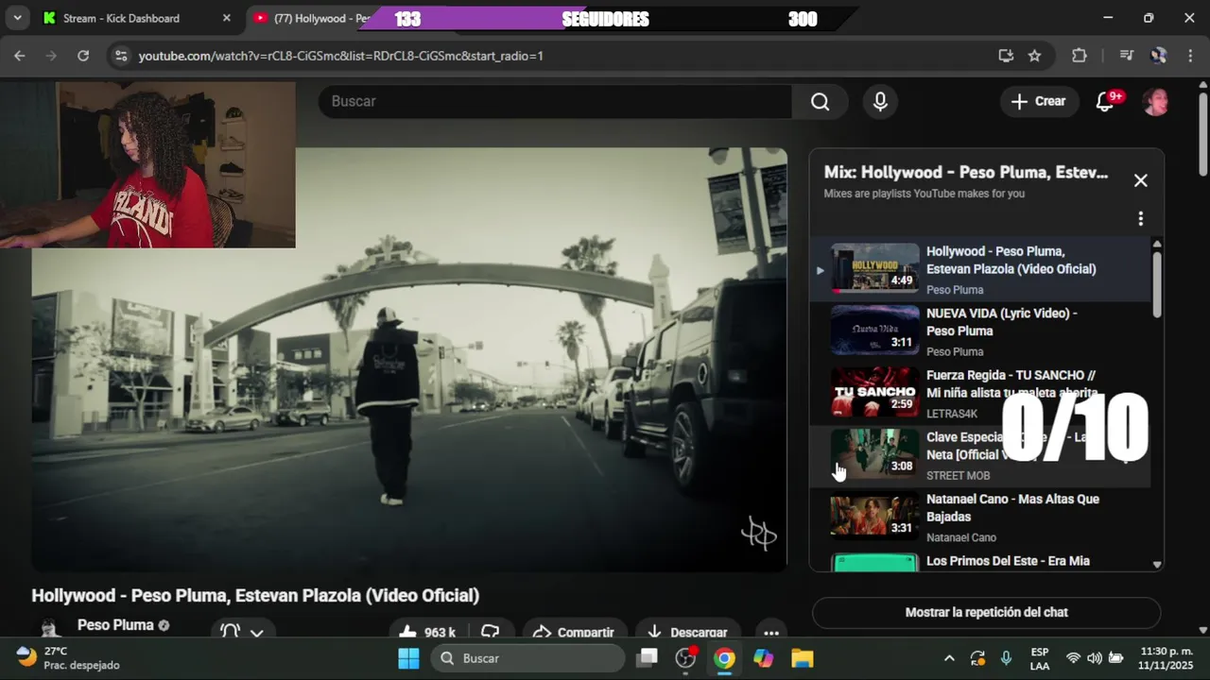Viewport: 1210px width, 680px height.
Task: Open Task View on the taskbar
Action: (x=647, y=658)
